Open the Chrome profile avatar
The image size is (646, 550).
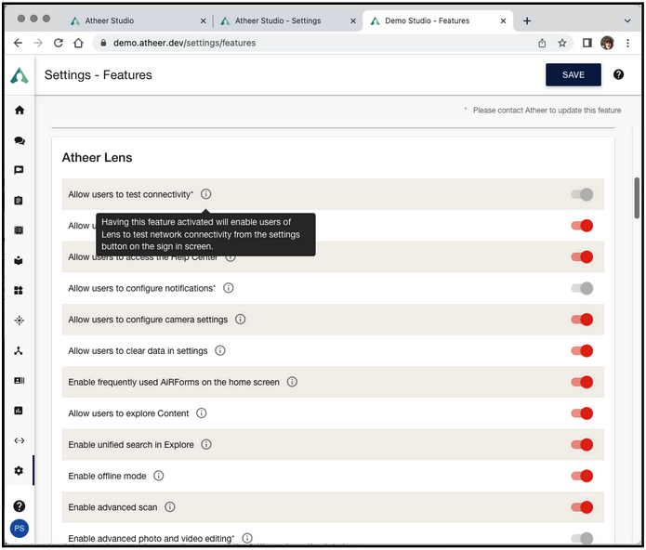[x=607, y=43]
